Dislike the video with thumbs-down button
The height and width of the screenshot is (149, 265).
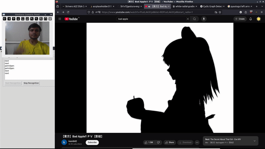click(159, 142)
